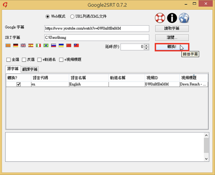Click the Google 字幕 URL field
The image size is (215, 175).
[x=97, y=29]
